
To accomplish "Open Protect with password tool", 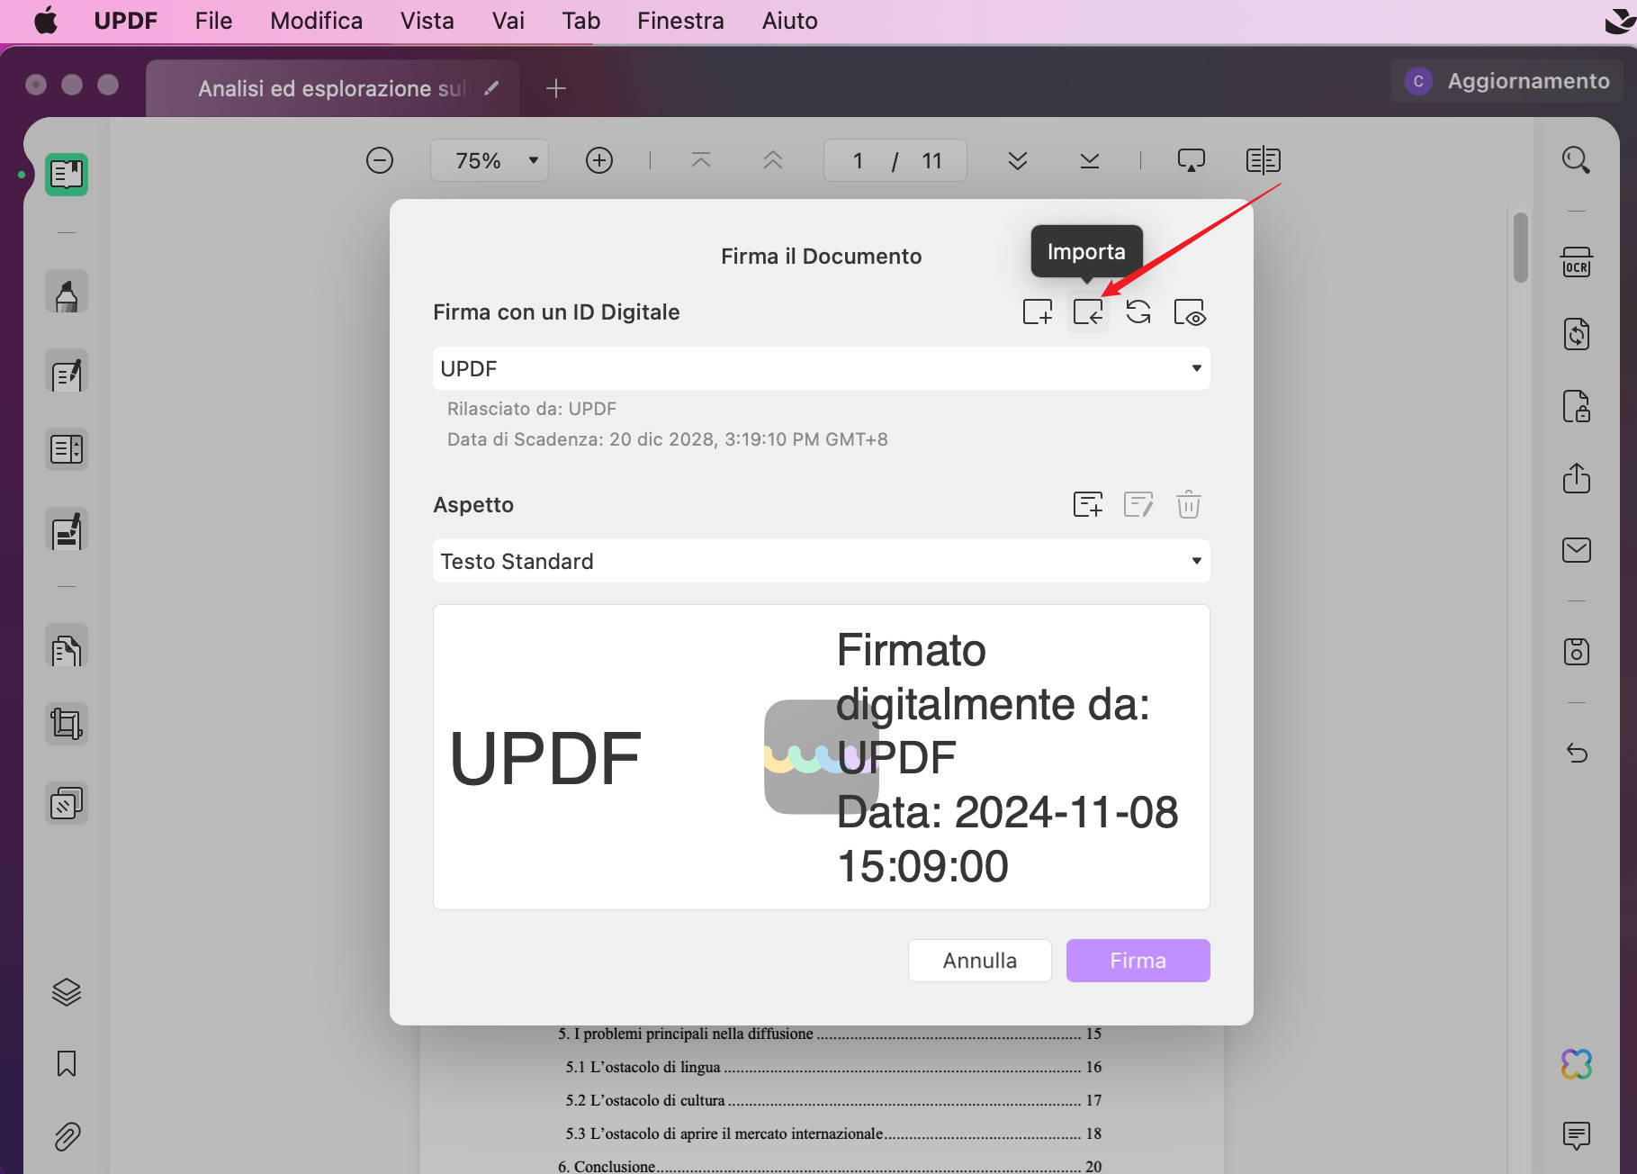I will click(1576, 406).
